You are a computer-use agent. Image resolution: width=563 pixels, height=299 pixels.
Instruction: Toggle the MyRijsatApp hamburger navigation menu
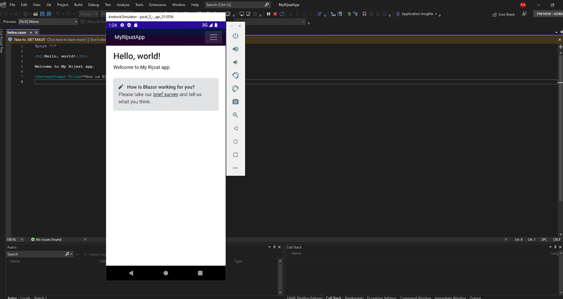click(x=213, y=37)
